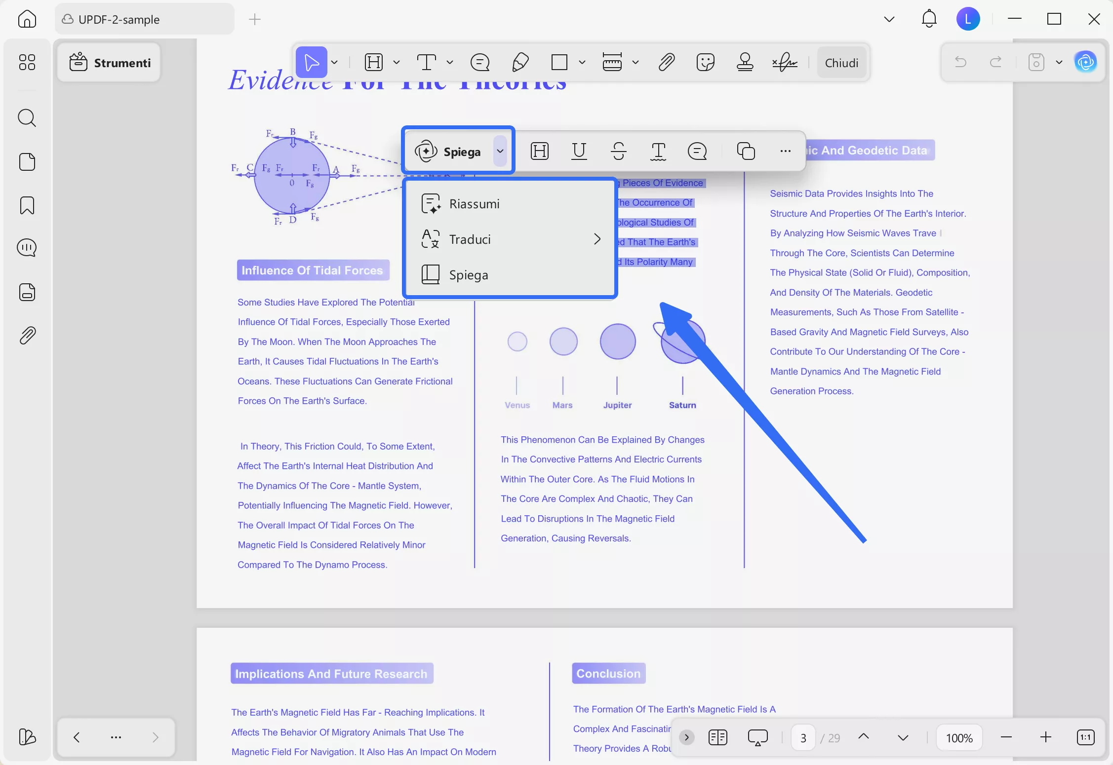Expand the Spiega dropdown arrow
1113x765 pixels.
pos(500,151)
